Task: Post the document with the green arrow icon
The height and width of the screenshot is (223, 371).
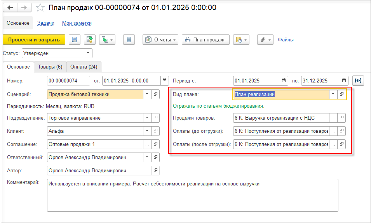Action: pos(90,39)
